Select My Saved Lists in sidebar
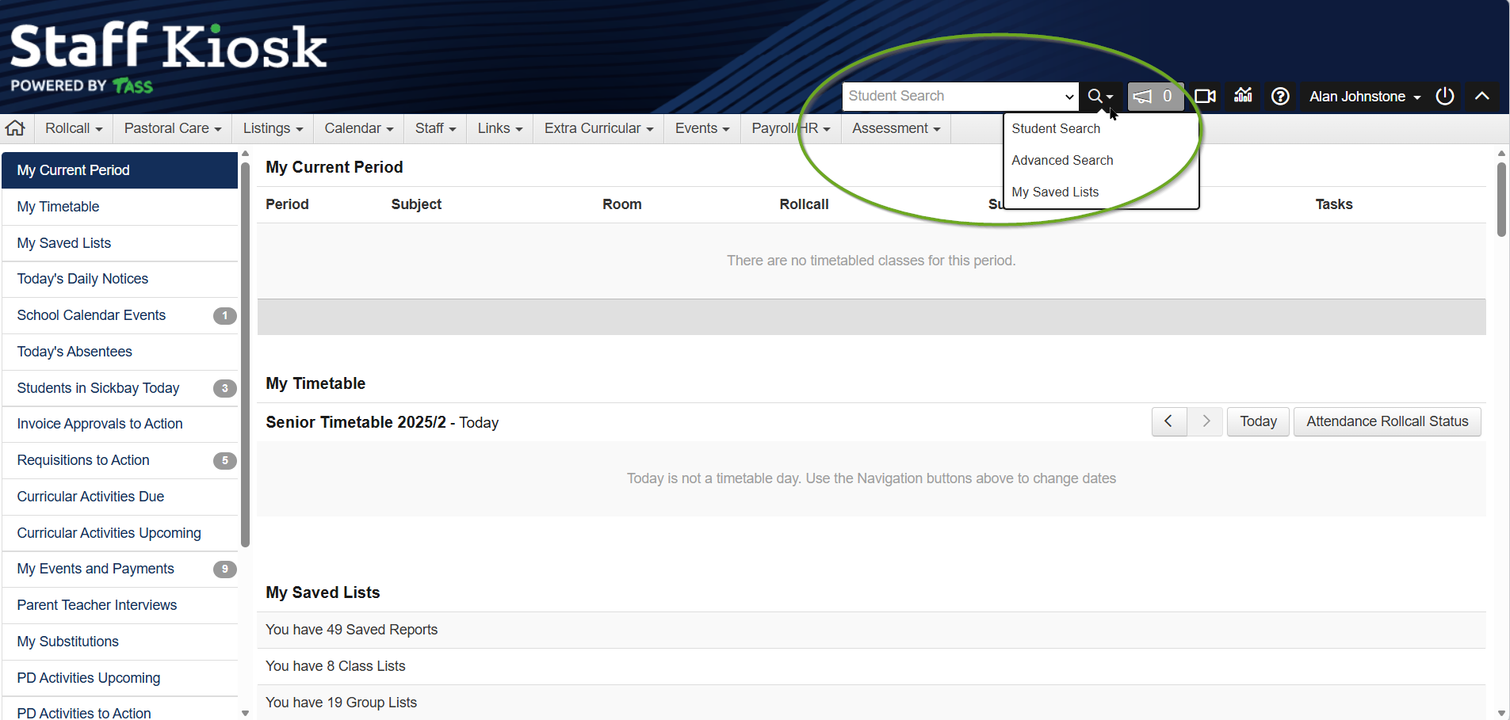The width and height of the screenshot is (1510, 720). (120, 243)
